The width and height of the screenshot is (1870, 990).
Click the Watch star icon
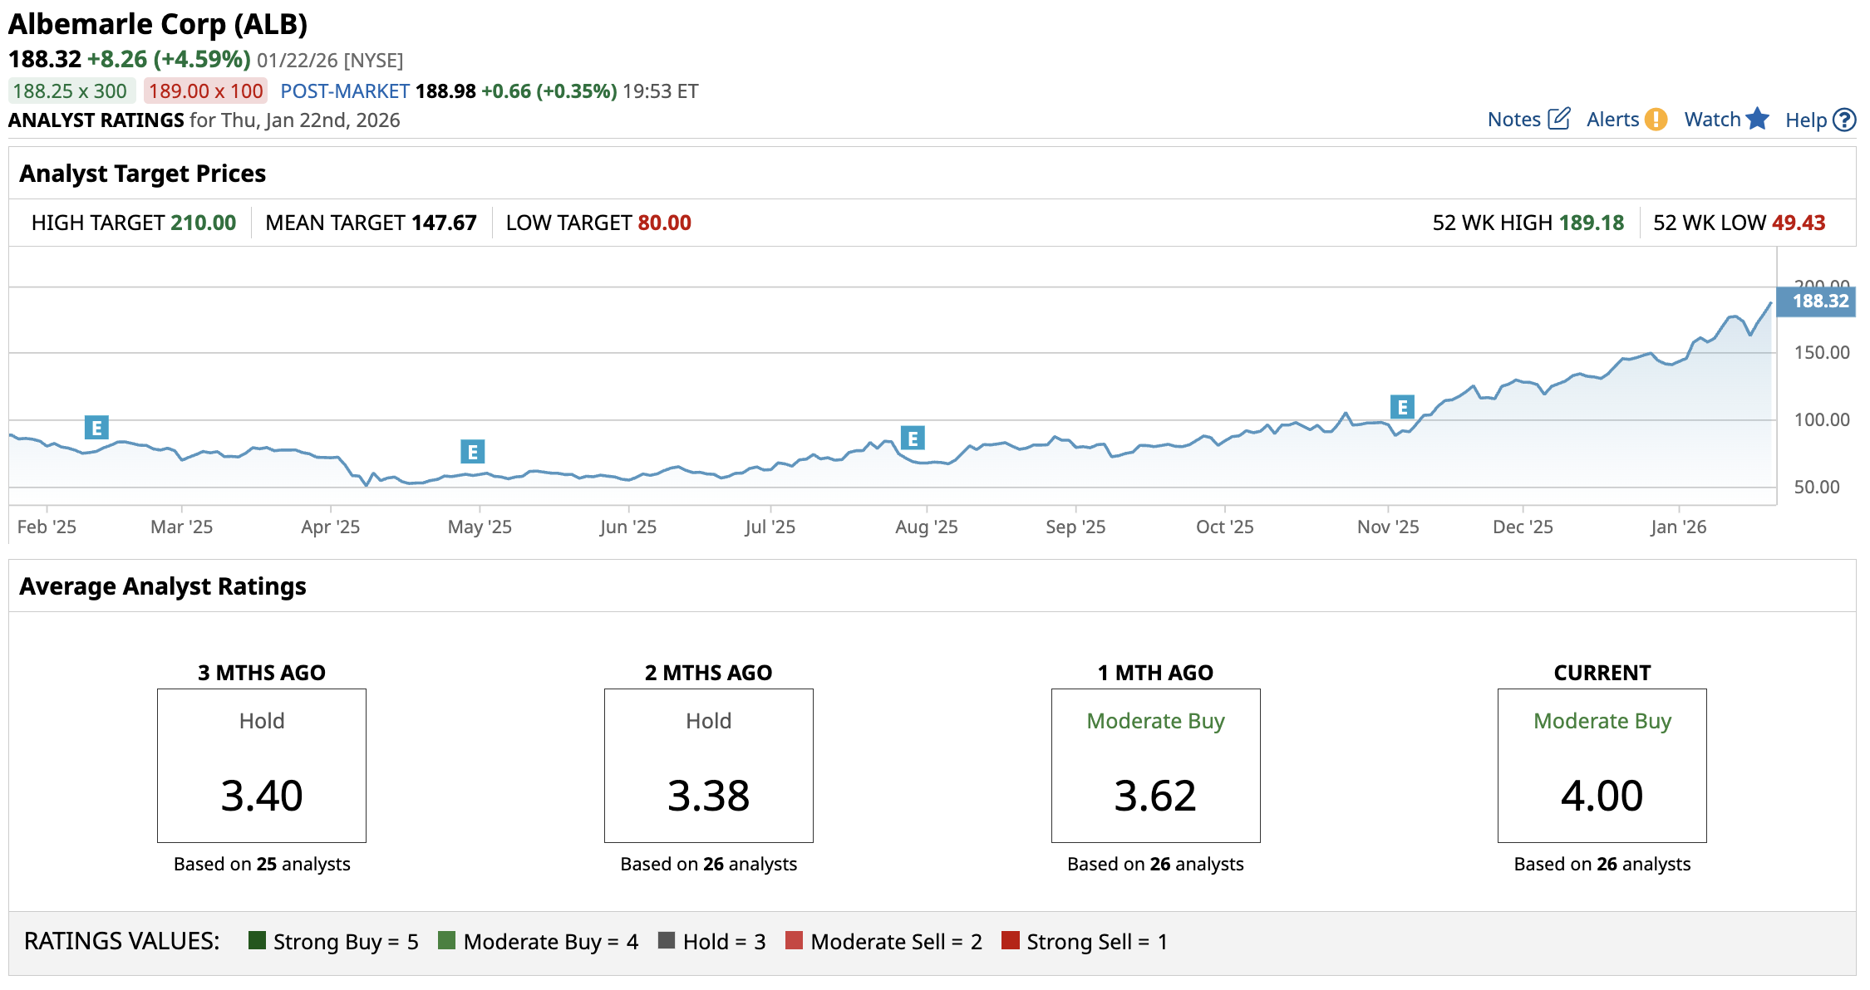click(1757, 119)
